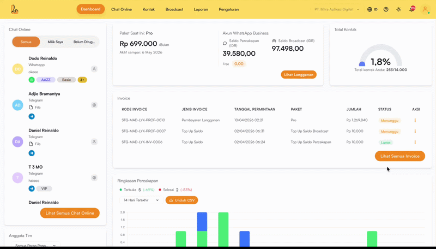Image resolution: width=436 pixels, height=249 pixels.
Task: Toggle the light/dark theme sun icon
Action: pos(398,9)
